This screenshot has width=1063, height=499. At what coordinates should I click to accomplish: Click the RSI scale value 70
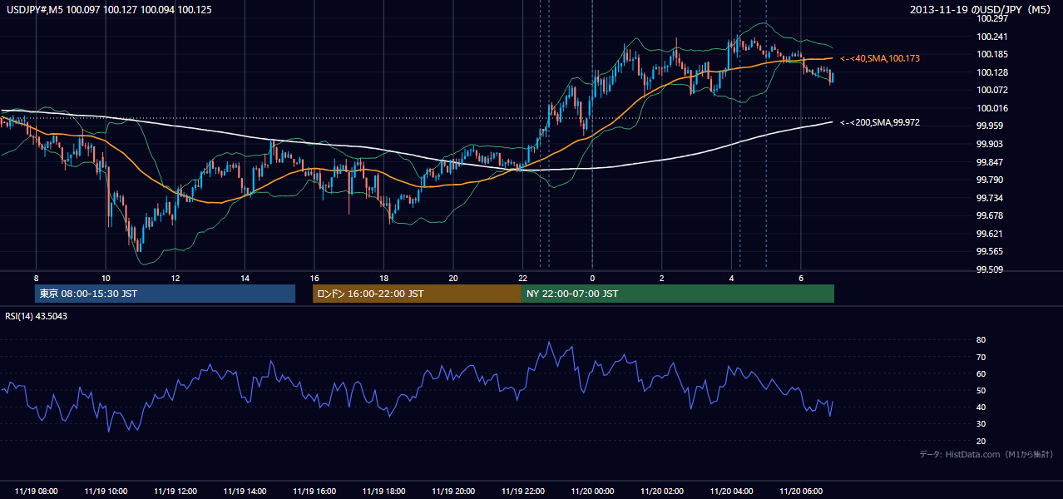click(x=981, y=357)
